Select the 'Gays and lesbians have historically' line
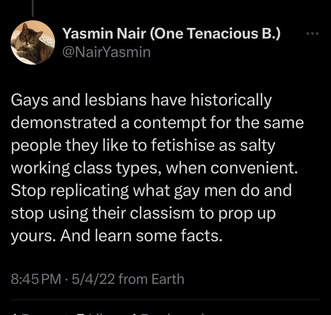Screen dimensions: 331x315 pyautogui.click(x=141, y=100)
